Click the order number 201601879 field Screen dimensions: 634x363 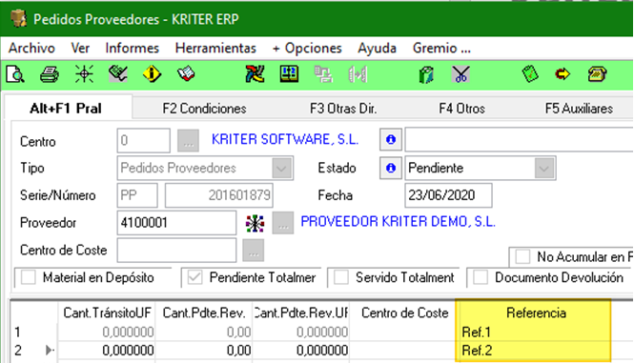coord(219,195)
